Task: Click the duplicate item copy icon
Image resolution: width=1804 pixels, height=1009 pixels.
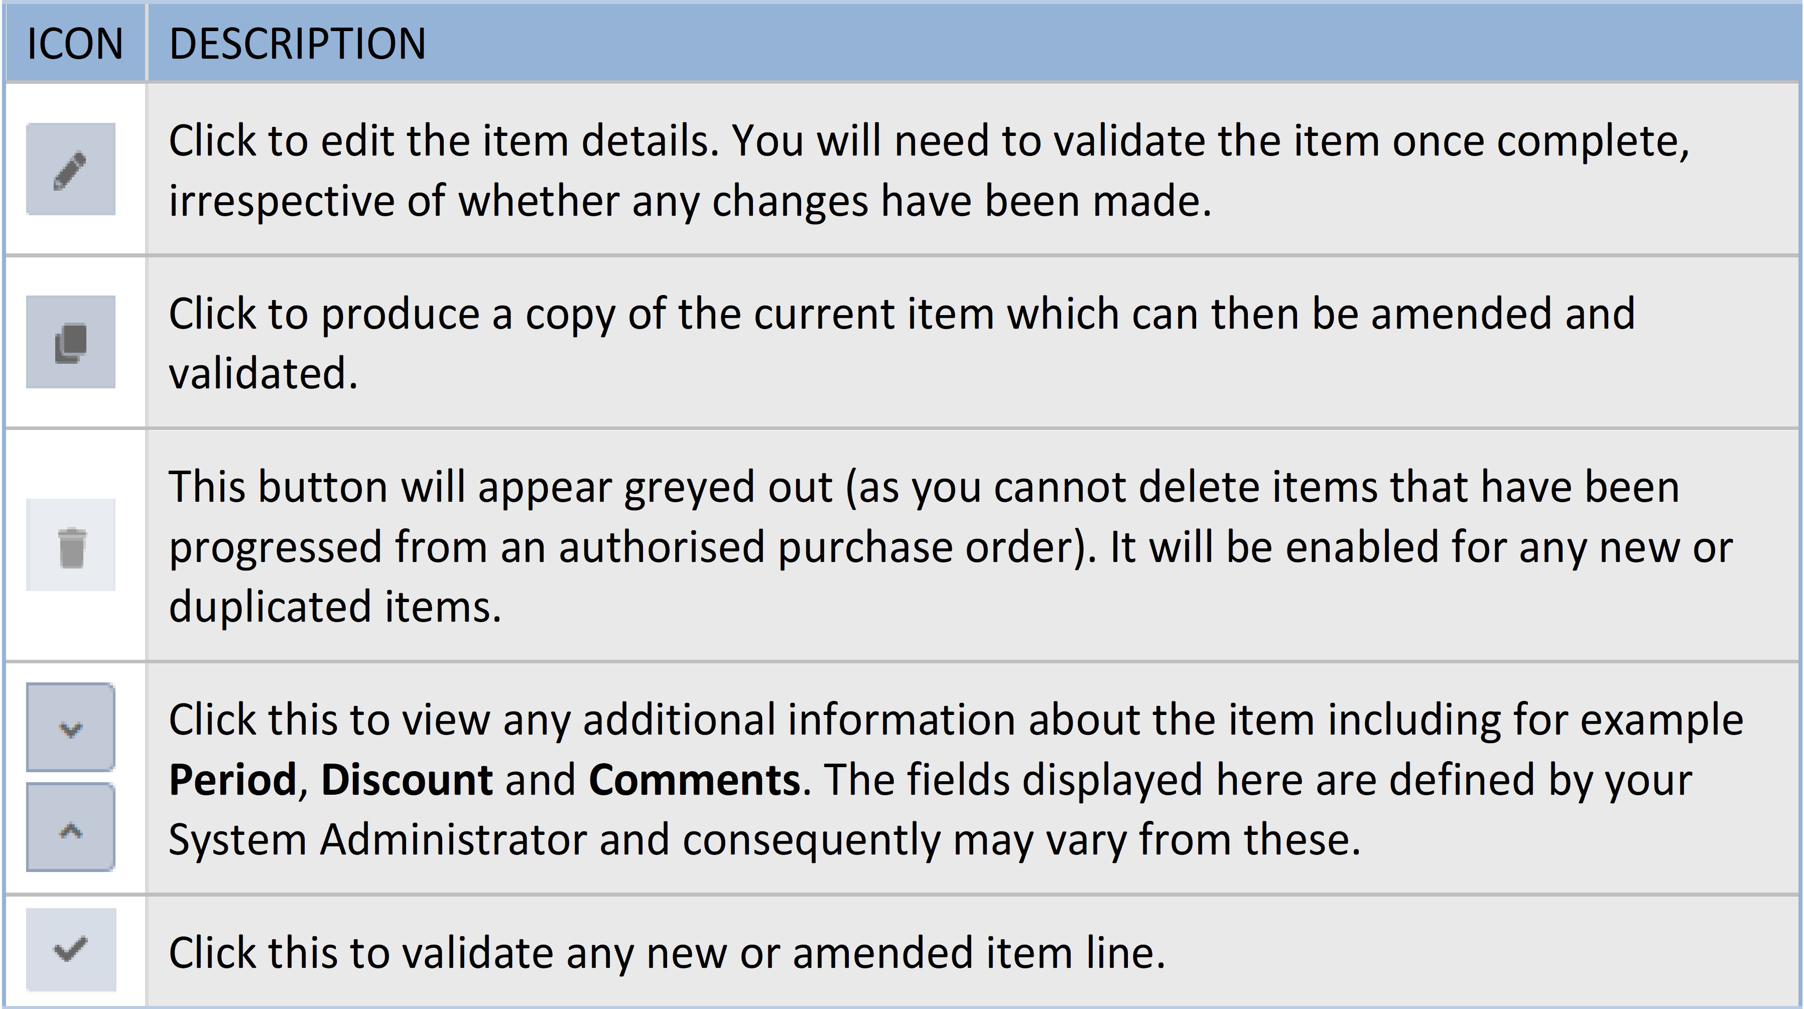Action: pos(71,342)
